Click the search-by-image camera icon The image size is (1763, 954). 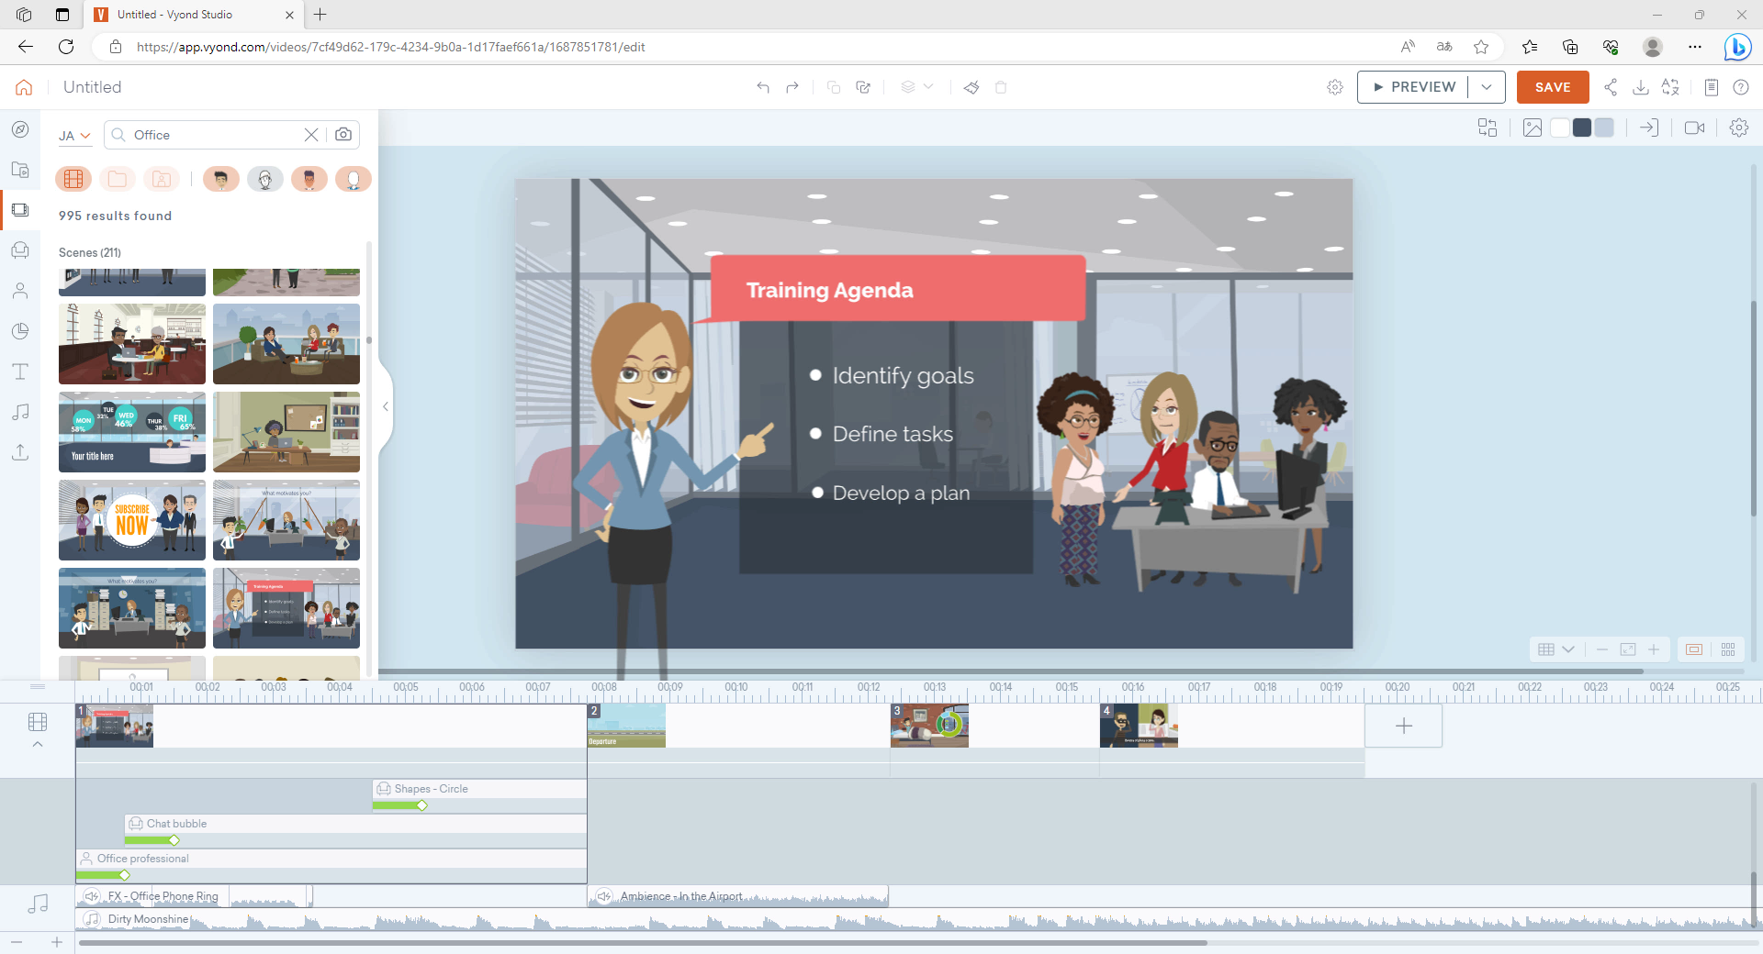pos(343,135)
